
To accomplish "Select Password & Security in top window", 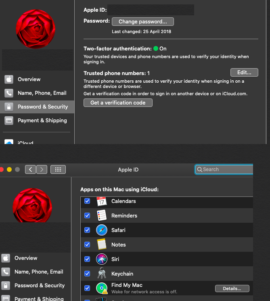I will point(37,107).
